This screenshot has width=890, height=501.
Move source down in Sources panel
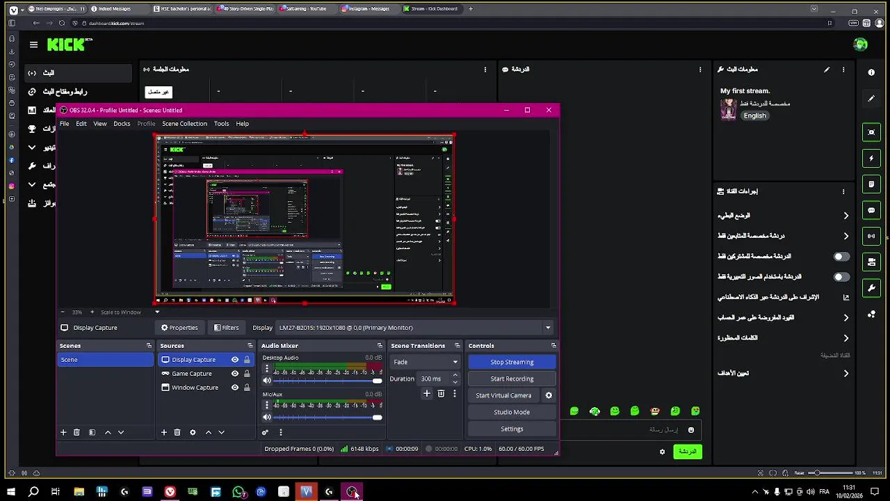click(222, 432)
